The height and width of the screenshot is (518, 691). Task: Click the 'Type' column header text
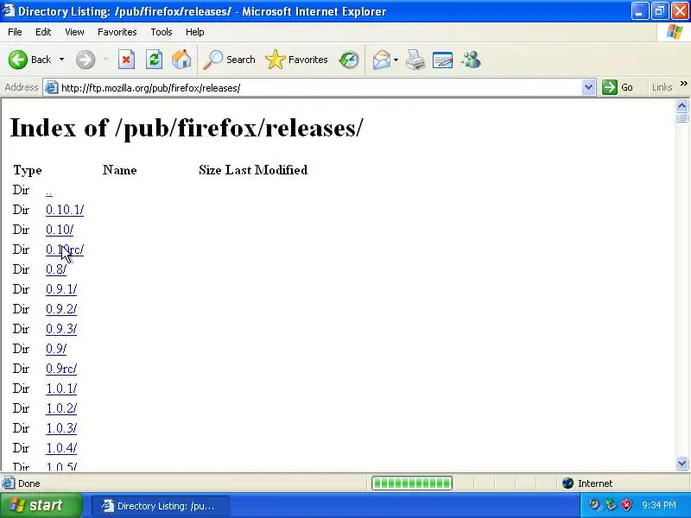(28, 170)
